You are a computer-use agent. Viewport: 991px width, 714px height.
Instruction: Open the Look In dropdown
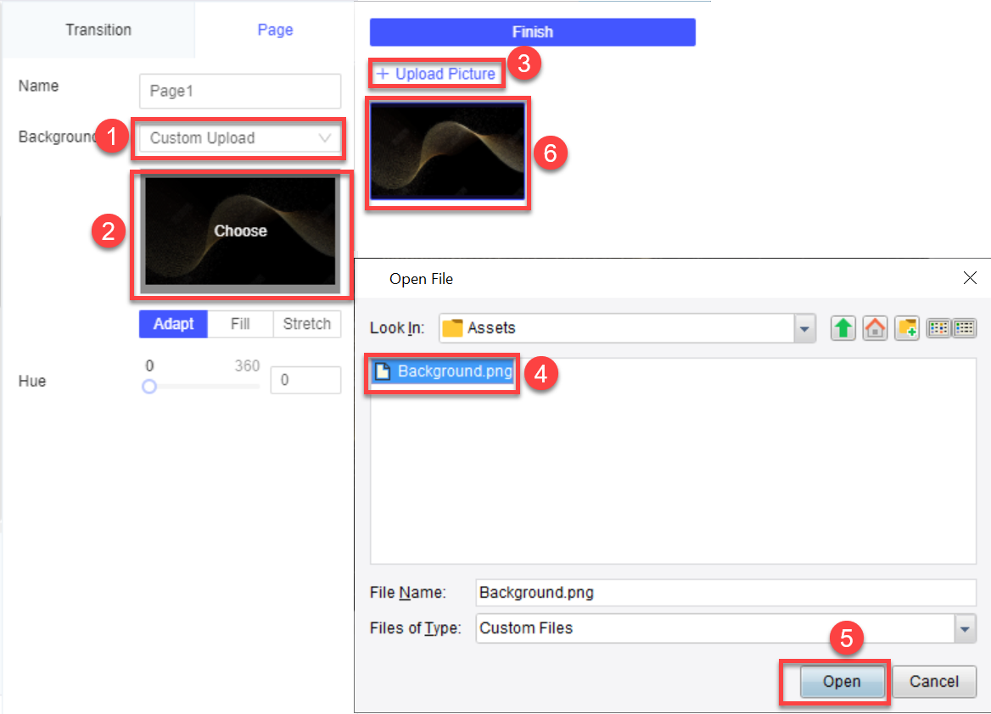(x=803, y=328)
